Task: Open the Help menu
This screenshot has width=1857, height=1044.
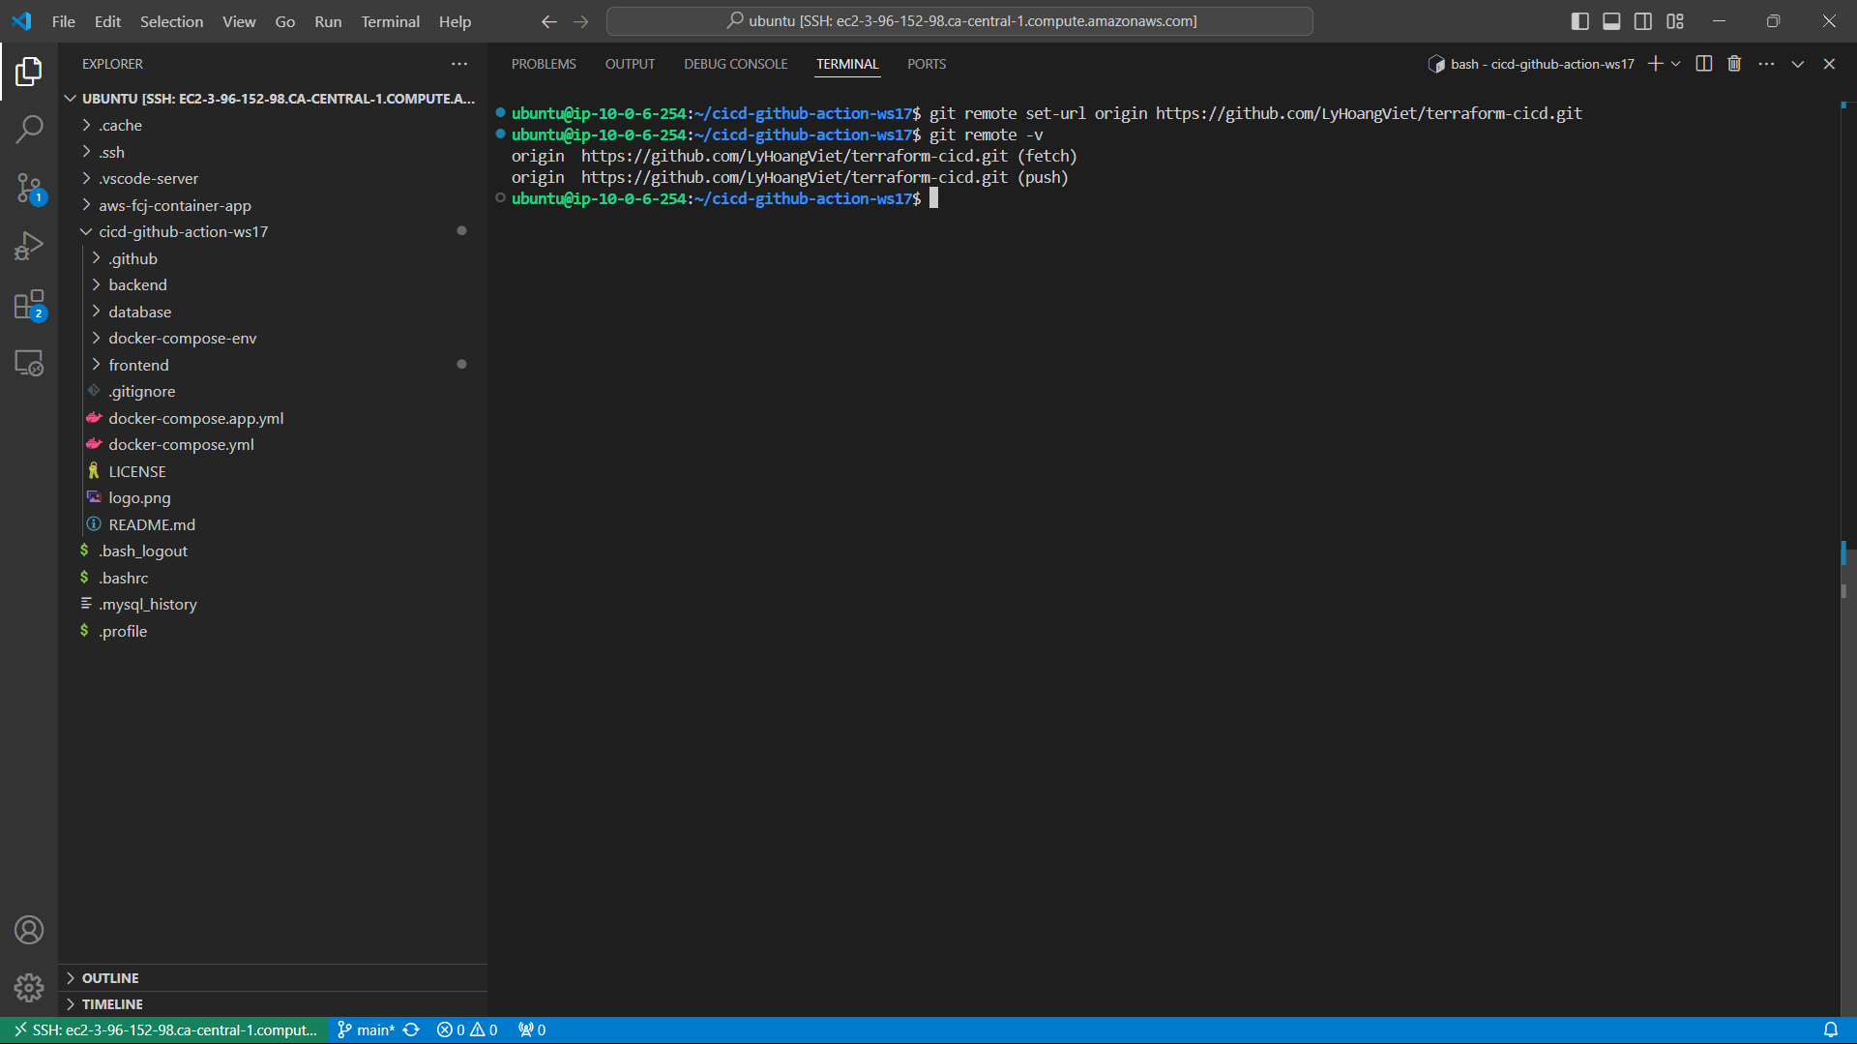Action: click(455, 21)
